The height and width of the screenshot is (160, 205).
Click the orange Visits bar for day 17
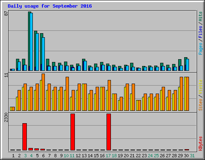point(109,95)
